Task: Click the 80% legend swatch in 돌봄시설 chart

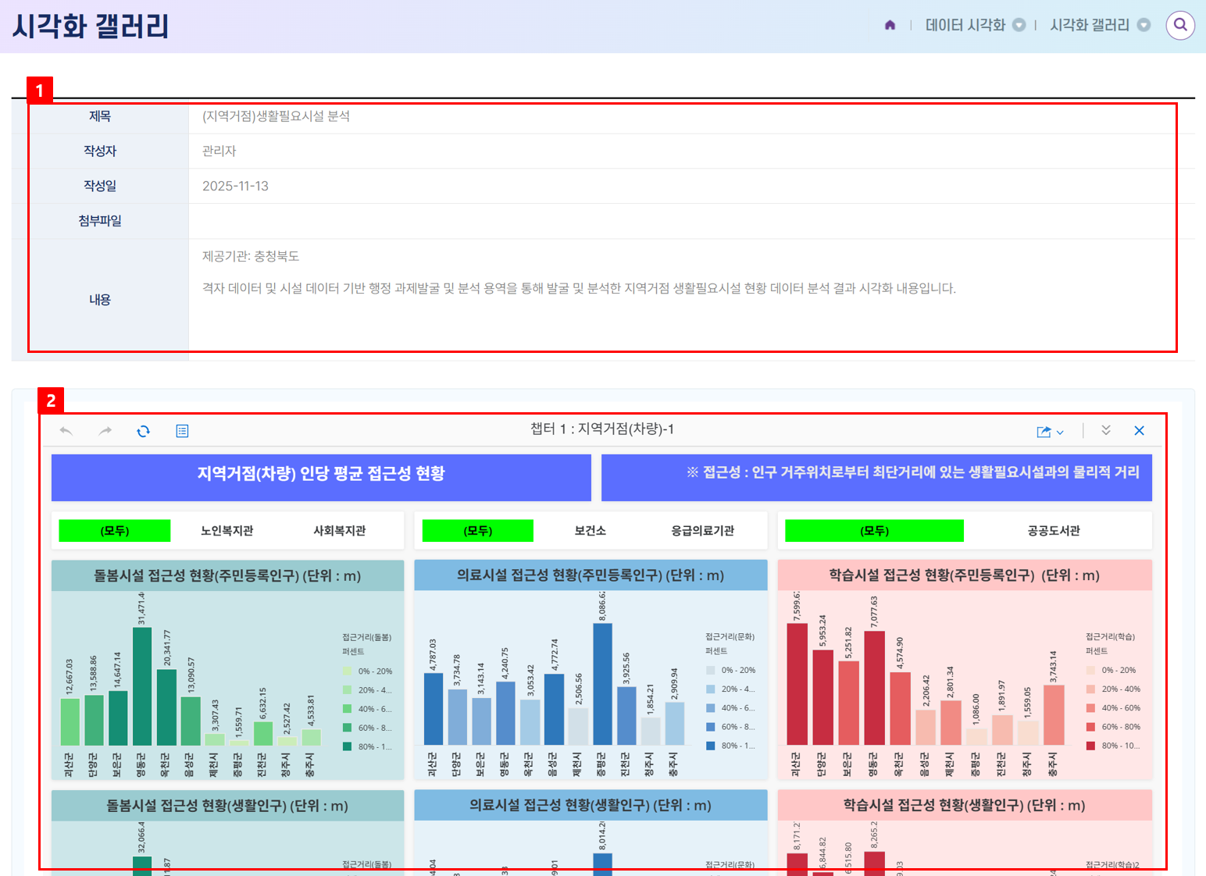Action: [x=347, y=747]
